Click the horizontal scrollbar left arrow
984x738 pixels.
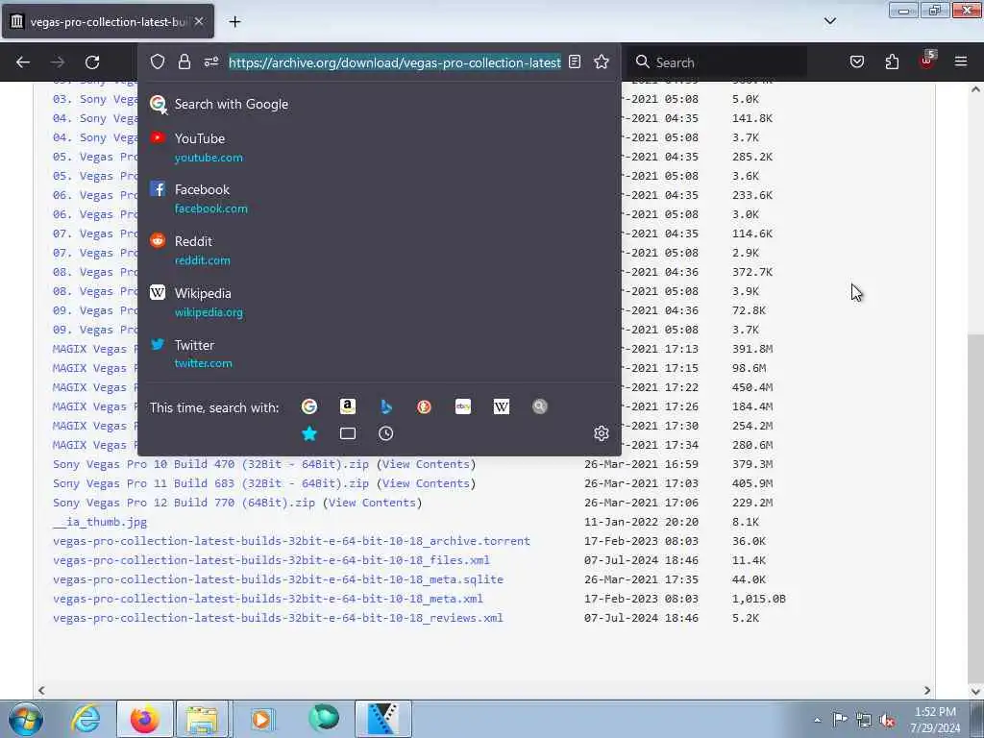(x=41, y=690)
